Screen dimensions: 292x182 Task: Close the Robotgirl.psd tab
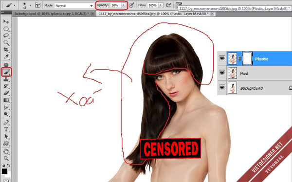pyautogui.click(x=92, y=14)
